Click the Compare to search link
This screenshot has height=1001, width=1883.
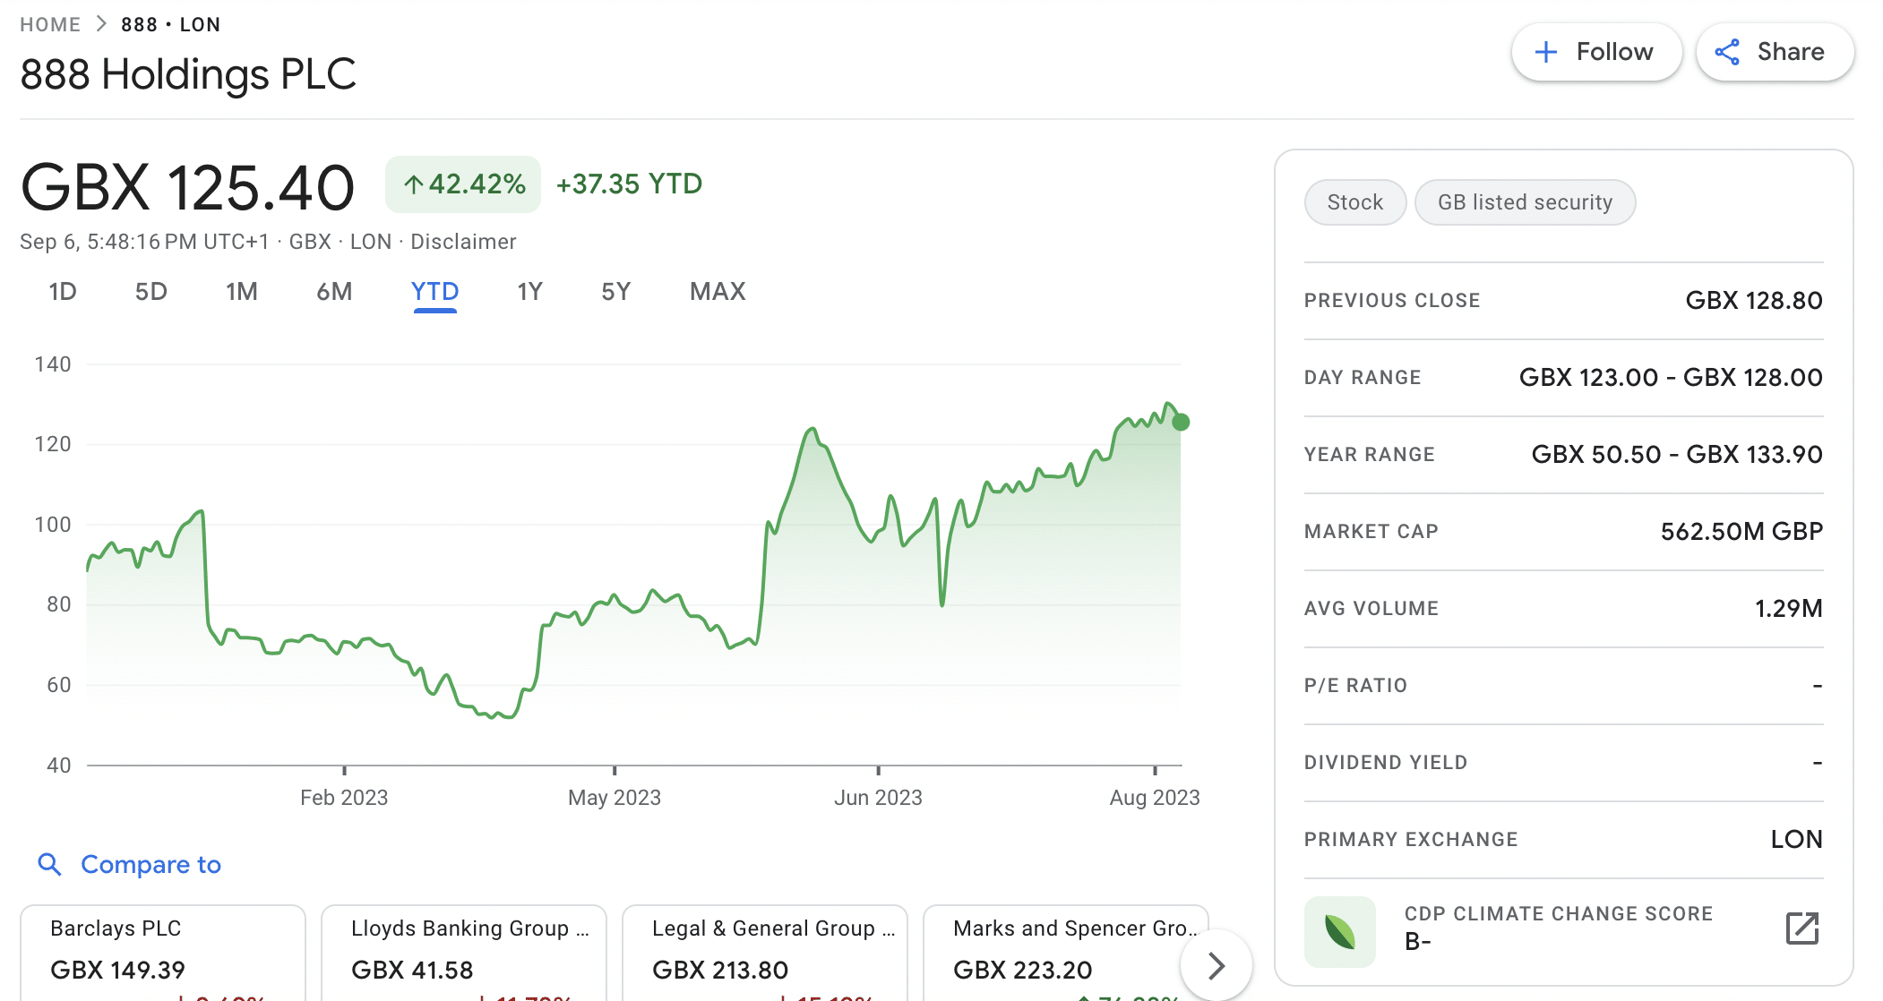(x=150, y=864)
